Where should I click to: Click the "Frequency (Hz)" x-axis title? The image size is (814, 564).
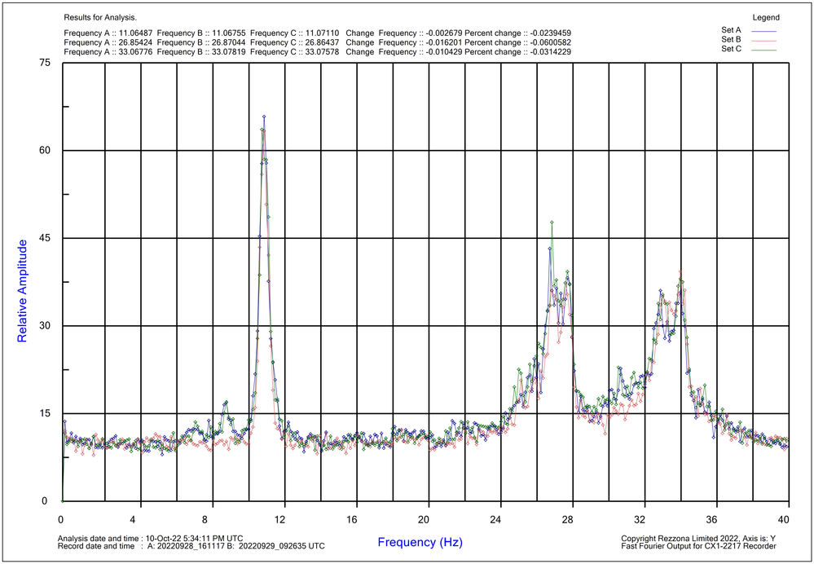coord(420,543)
